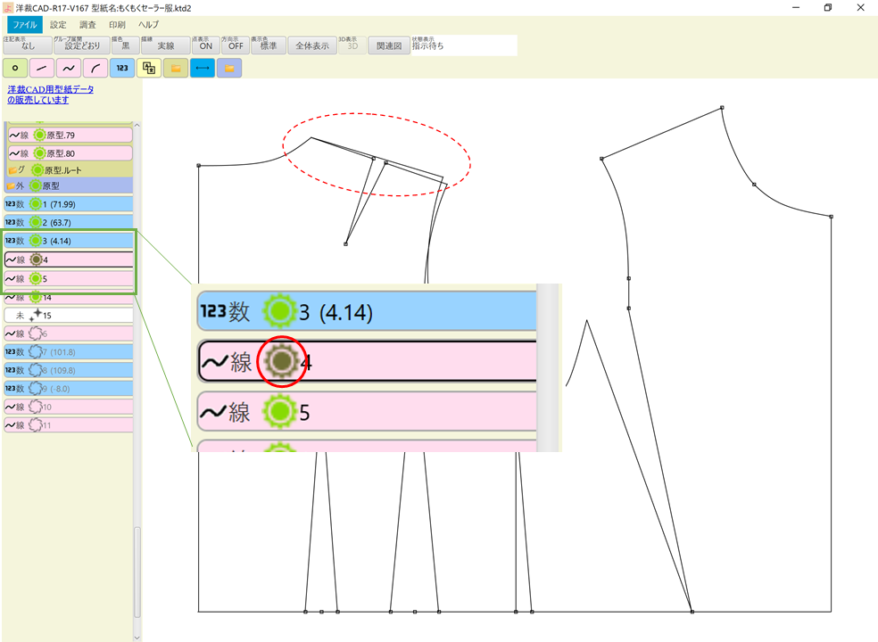The image size is (878, 642).
Task: Toggle the green gear on item 3 (4.14)
Action: [x=37, y=240]
